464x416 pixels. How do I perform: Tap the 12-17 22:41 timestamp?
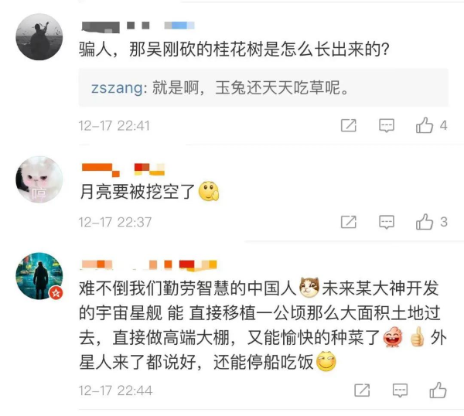click(x=114, y=125)
